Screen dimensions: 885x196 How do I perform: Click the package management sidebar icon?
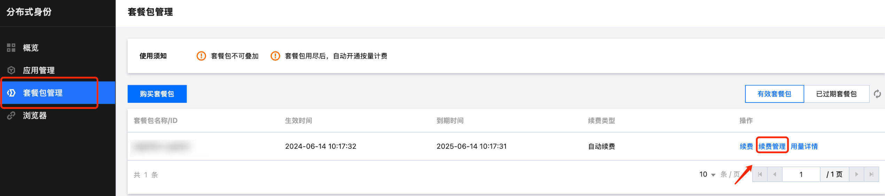(x=11, y=93)
